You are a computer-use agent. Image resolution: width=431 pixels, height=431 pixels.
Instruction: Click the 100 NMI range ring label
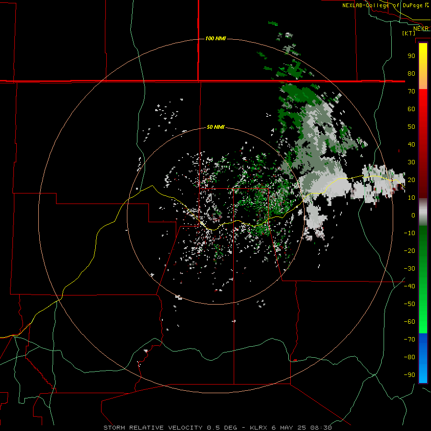click(215, 38)
